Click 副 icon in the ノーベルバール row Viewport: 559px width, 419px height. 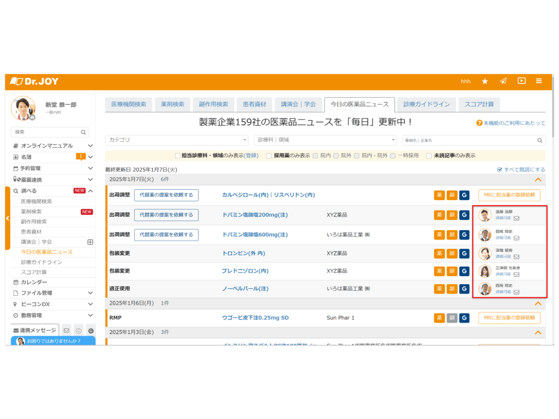[x=452, y=289]
